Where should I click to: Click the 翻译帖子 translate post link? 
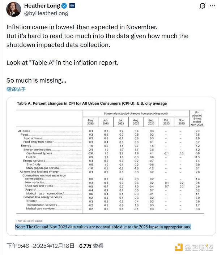pos(16,89)
